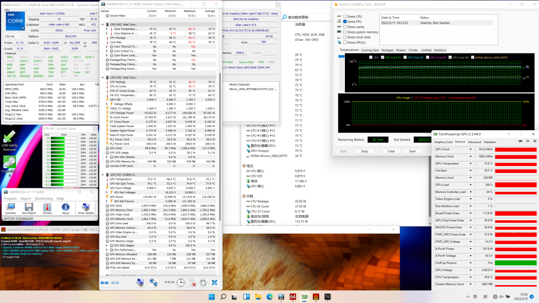Image resolution: width=539 pixels, height=303 pixels.
Task: Open GPU Load sensor dropdown in GPU-Z
Action: 471,185
